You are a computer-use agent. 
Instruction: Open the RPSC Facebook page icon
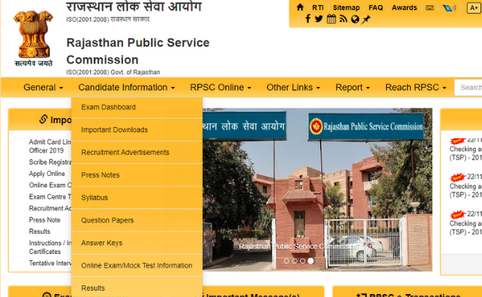(308, 19)
